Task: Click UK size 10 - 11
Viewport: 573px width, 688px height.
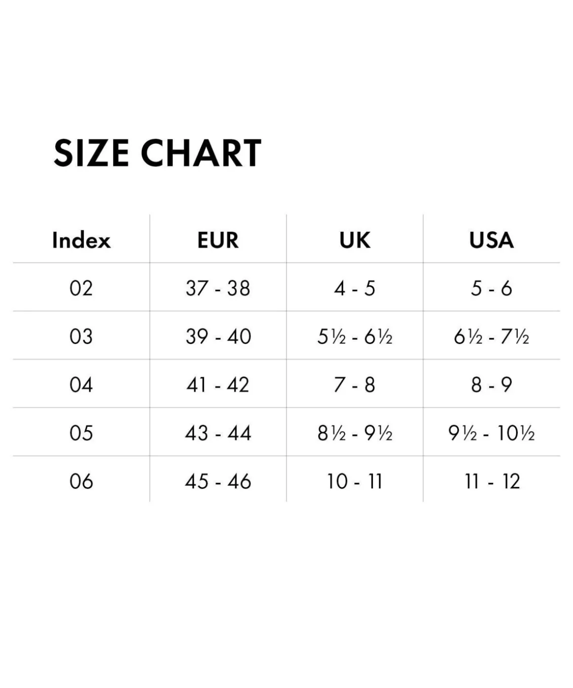Action: [x=355, y=481]
